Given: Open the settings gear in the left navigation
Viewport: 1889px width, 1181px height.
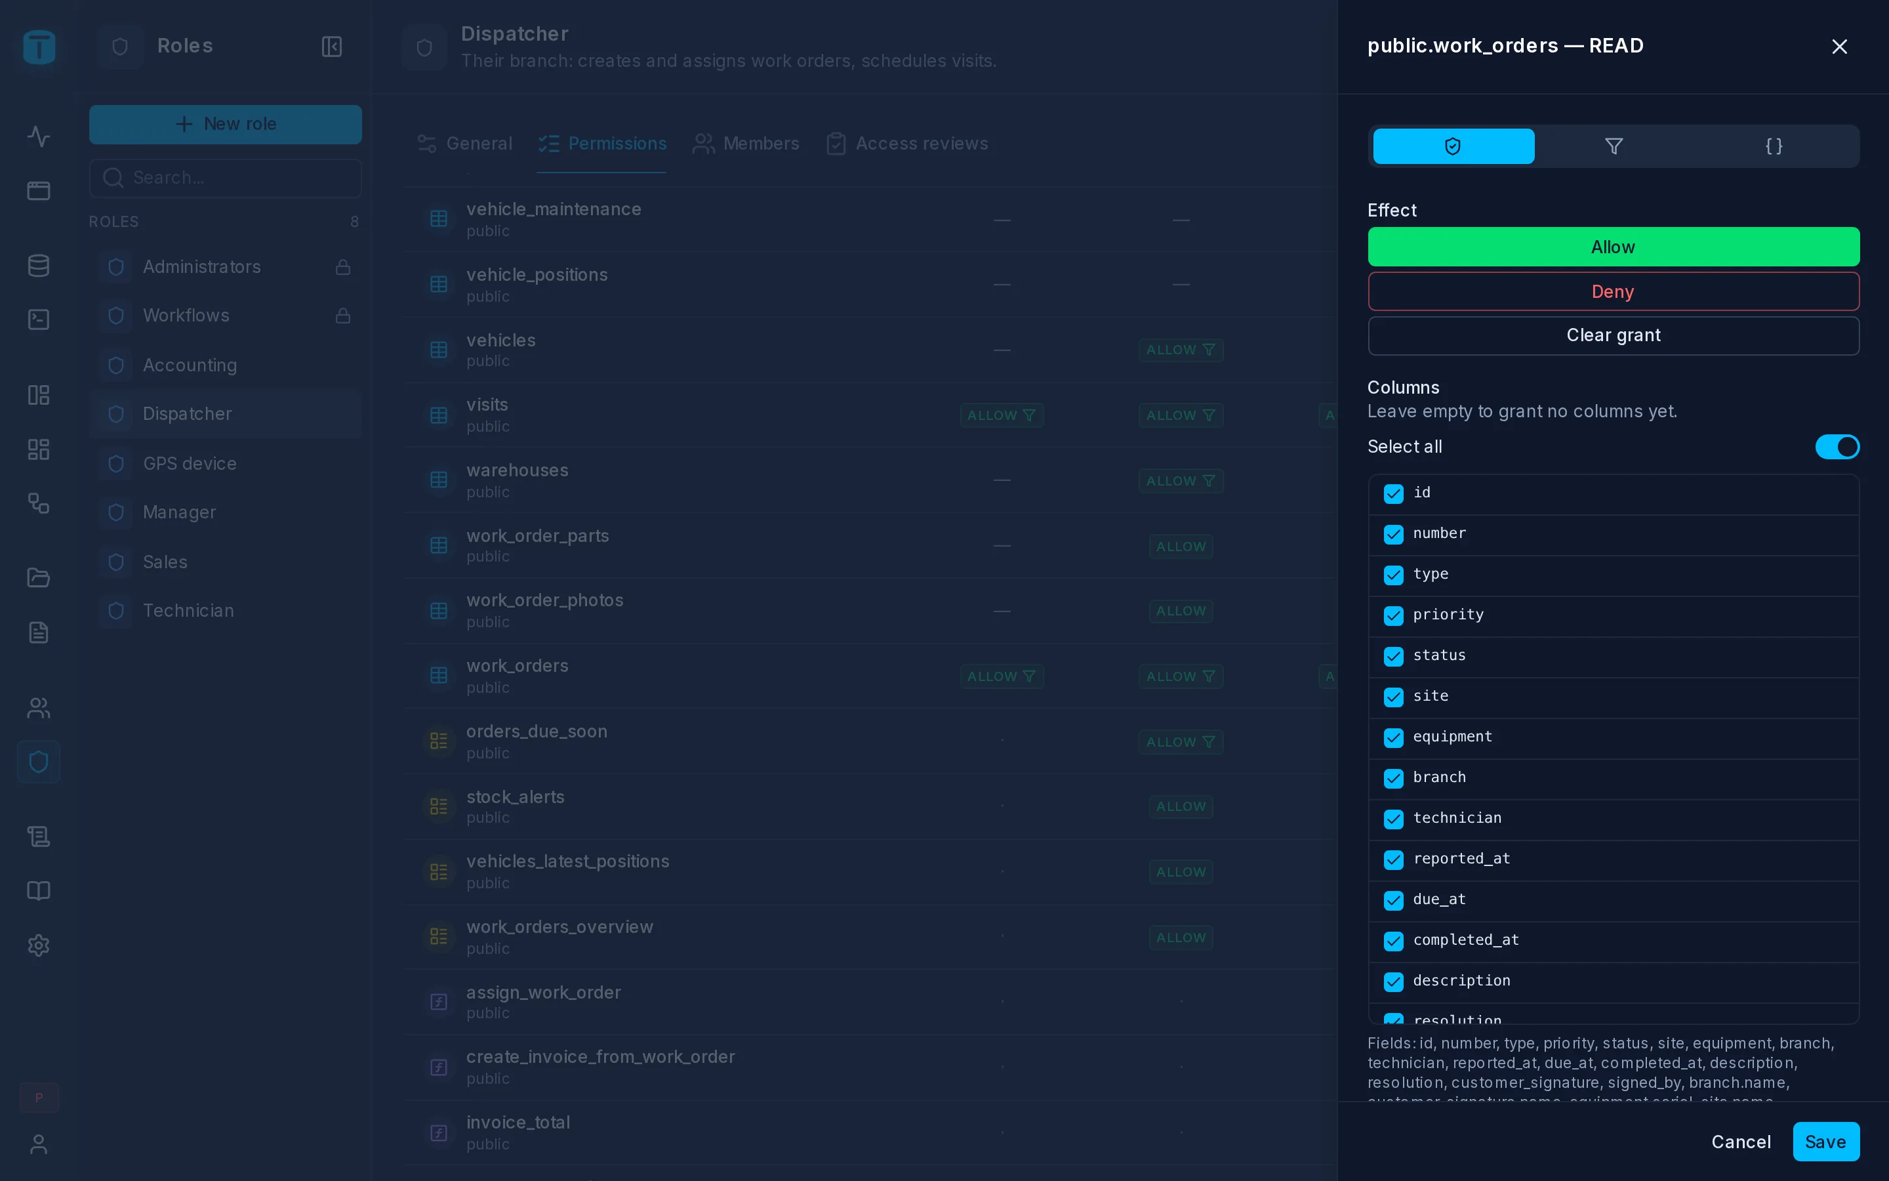Looking at the screenshot, I should click(38, 945).
